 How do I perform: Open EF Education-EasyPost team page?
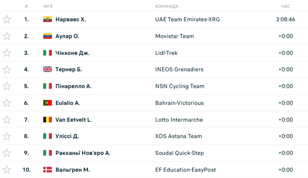coord(185,170)
